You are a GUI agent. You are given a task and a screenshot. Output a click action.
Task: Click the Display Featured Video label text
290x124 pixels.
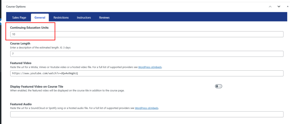[x=37, y=86]
